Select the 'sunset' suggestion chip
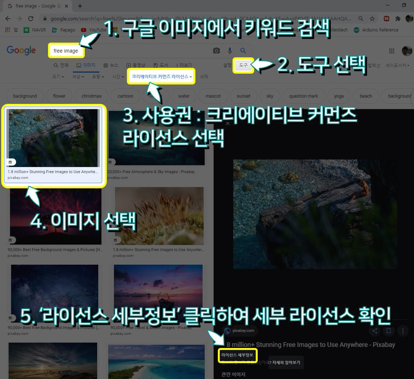The image size is (414, 379). pos(243,96)
